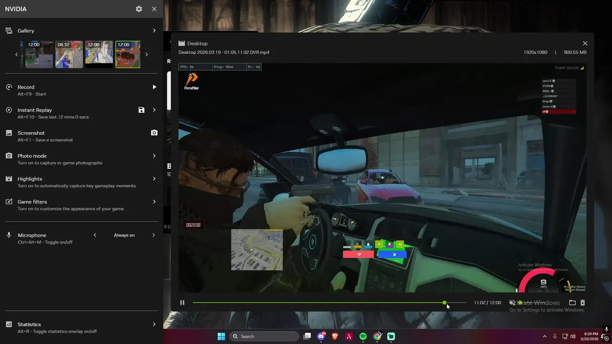This screenshot has width=612, height=344.
Task: Pause the video playback
Action: pos(182,302)
